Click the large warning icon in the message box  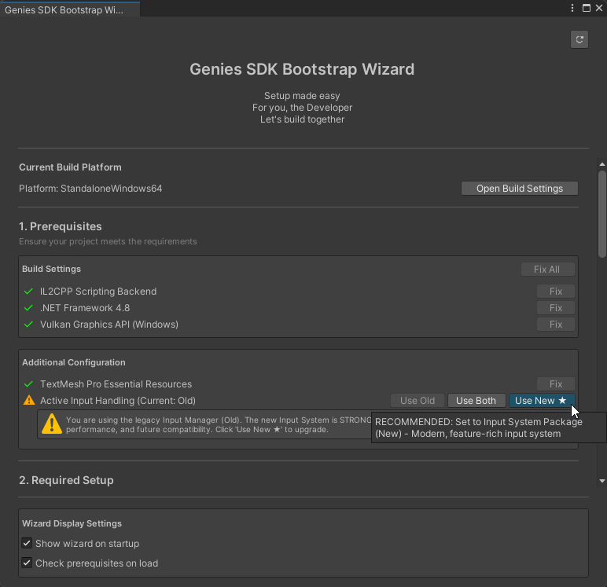point(52,424)
